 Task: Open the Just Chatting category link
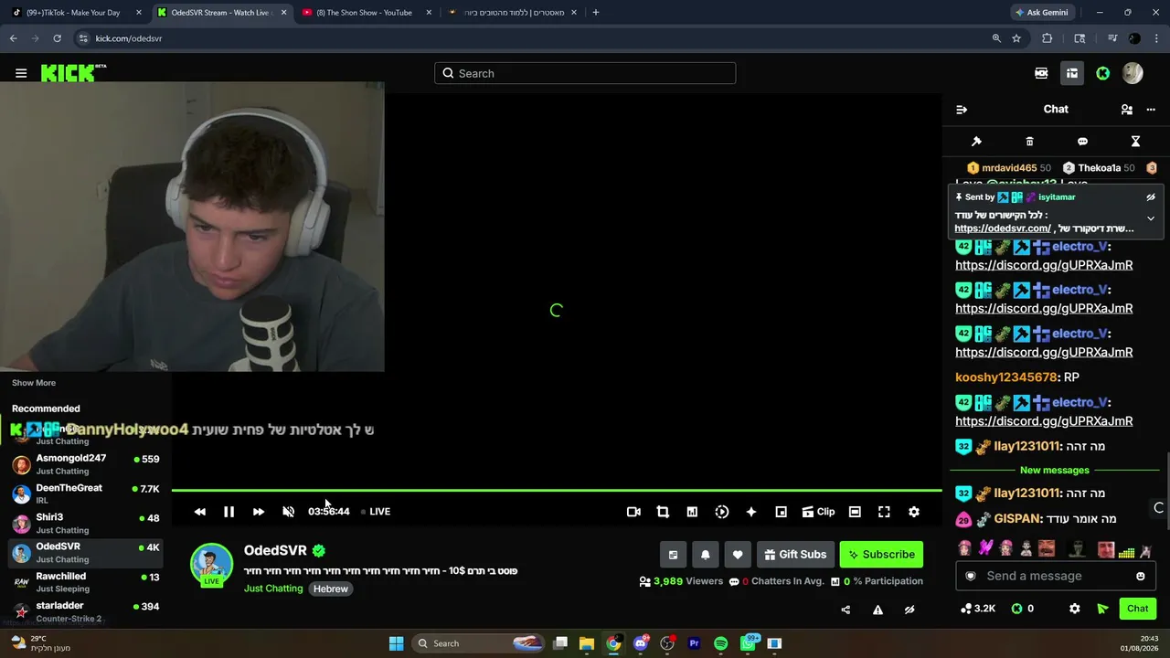tap(273, 589)
